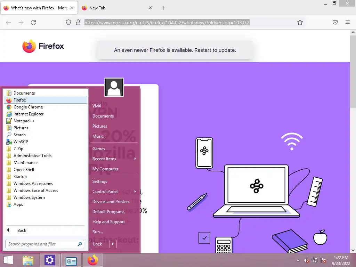The width and height of the screenshot is (356, 267).
Task: Click the magnifier icon in Start search box
Action: click(80, 244)
